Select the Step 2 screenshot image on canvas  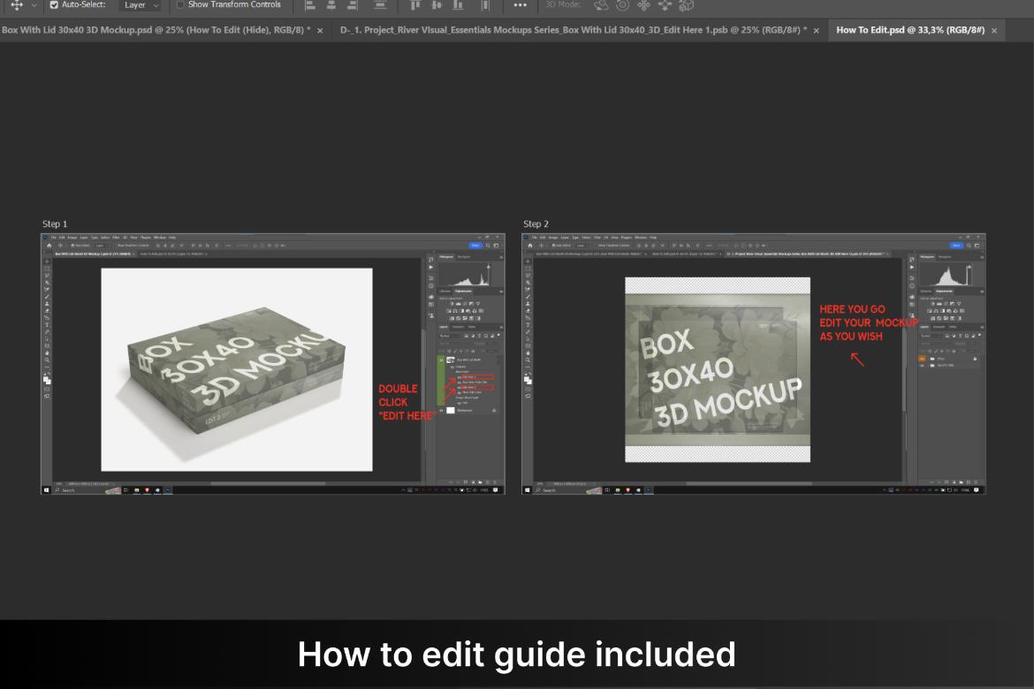754,364
